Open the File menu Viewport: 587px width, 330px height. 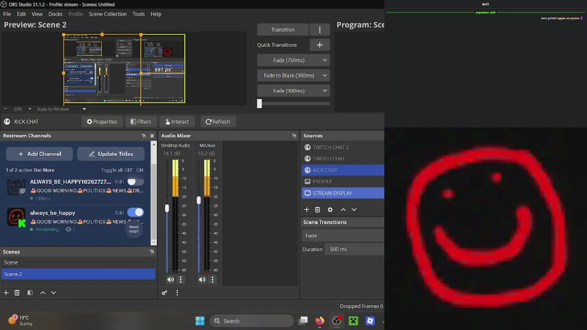click(7, 14)
